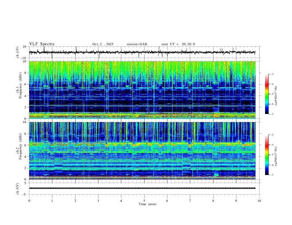Click the '8' kHz tick on ch.2 frequency axis
This screenshot has width=292, height=225.
pyautogui.click(x=25, y=134)
